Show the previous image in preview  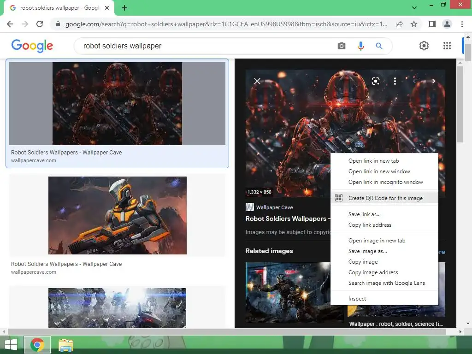(414, 81)
